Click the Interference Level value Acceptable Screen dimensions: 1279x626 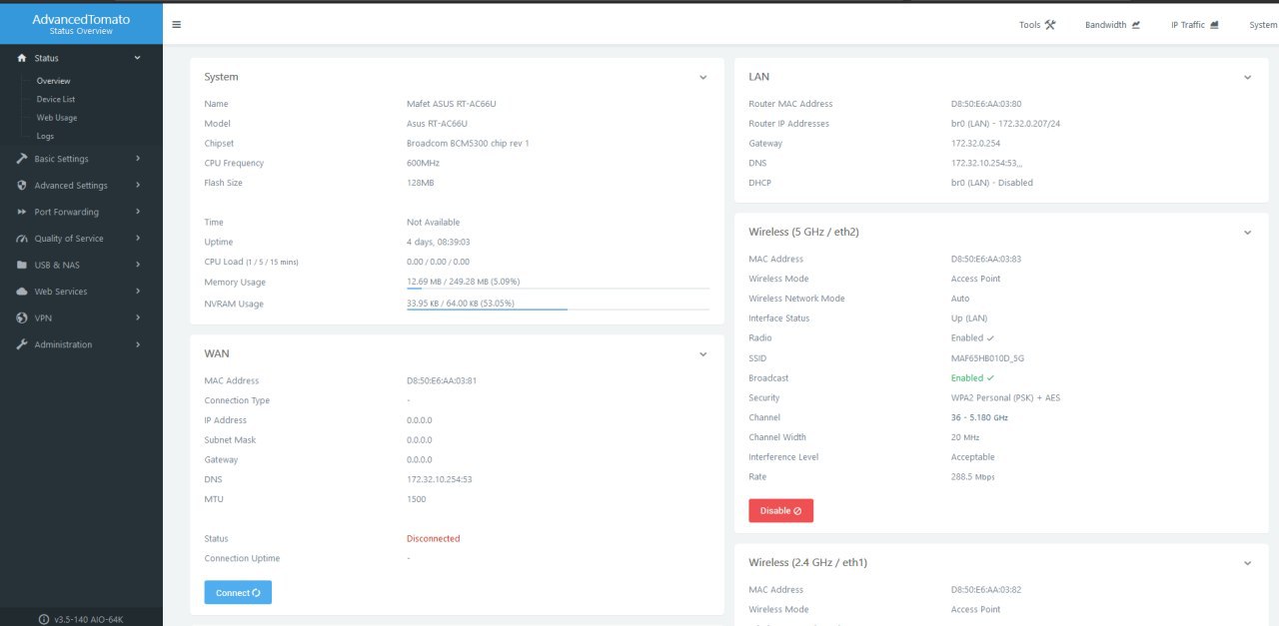tap(973, 457)
